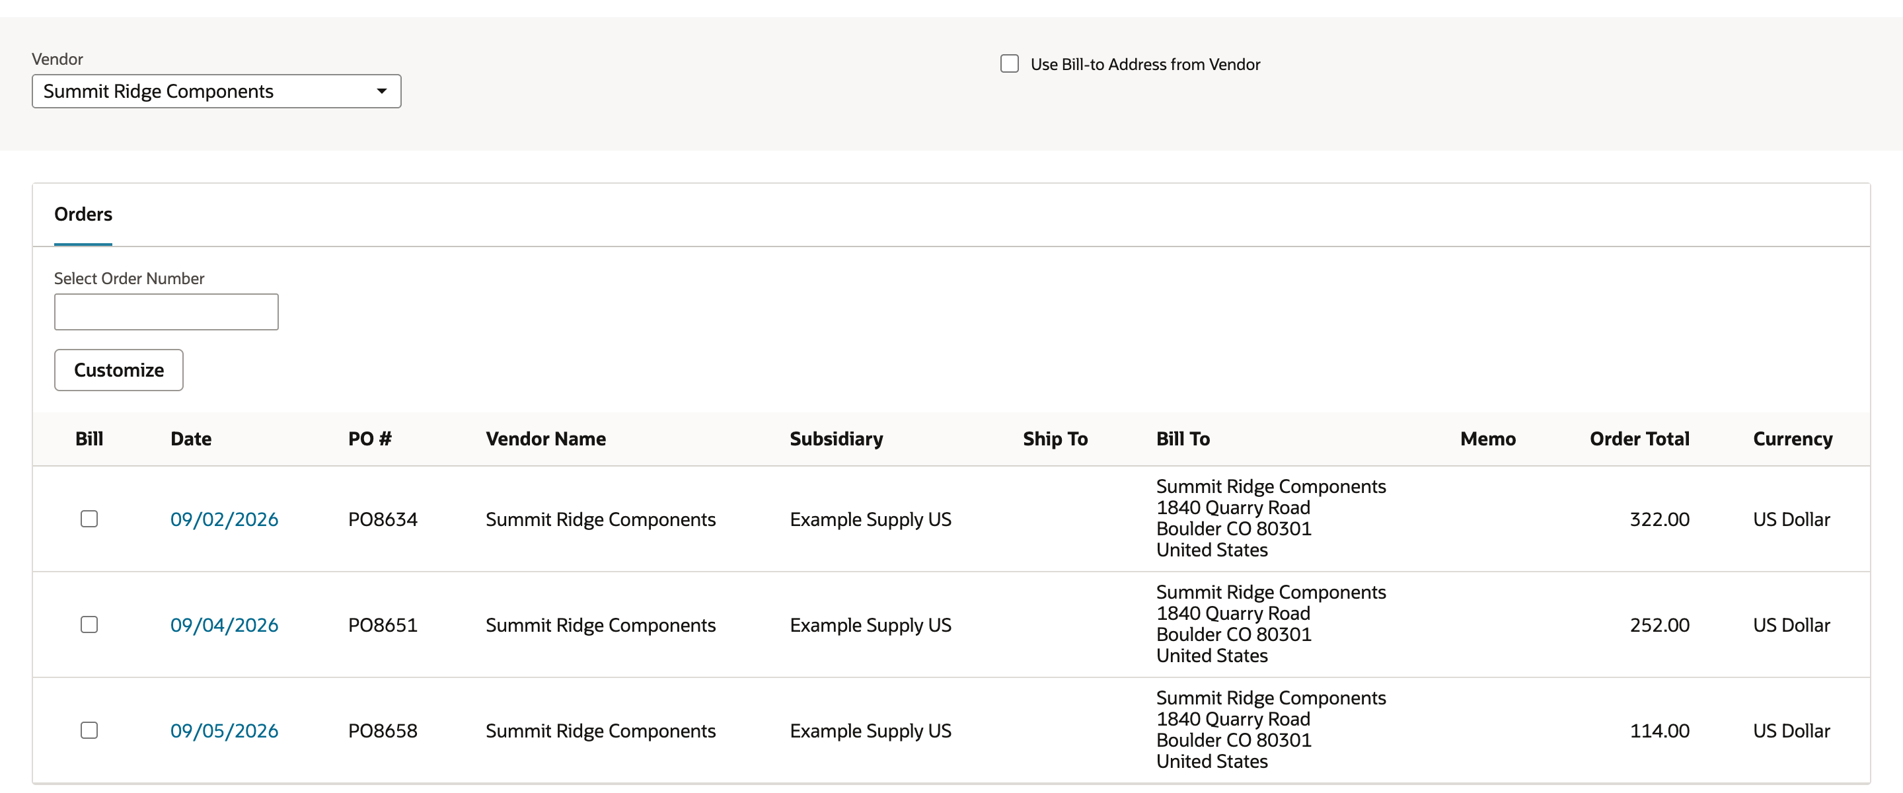Click Example Supply US in PO8651 row
This screenshot has width=1903, height=793.
click(870, 624)
